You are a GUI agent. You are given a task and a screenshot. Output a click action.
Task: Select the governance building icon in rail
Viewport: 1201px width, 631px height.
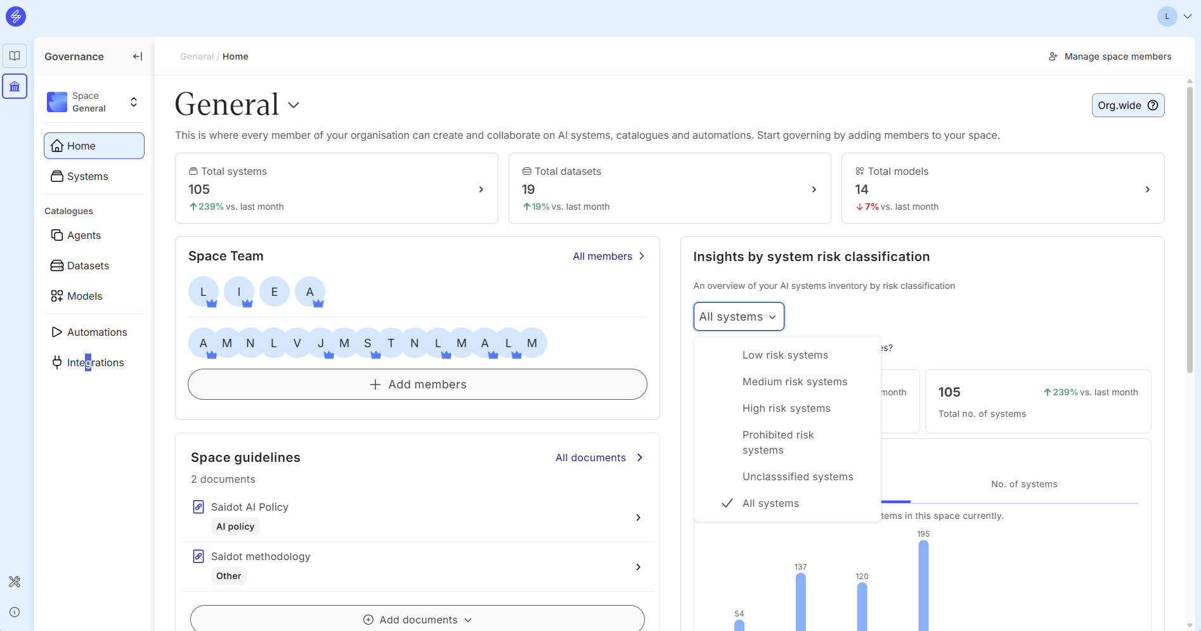pos(15,86)
